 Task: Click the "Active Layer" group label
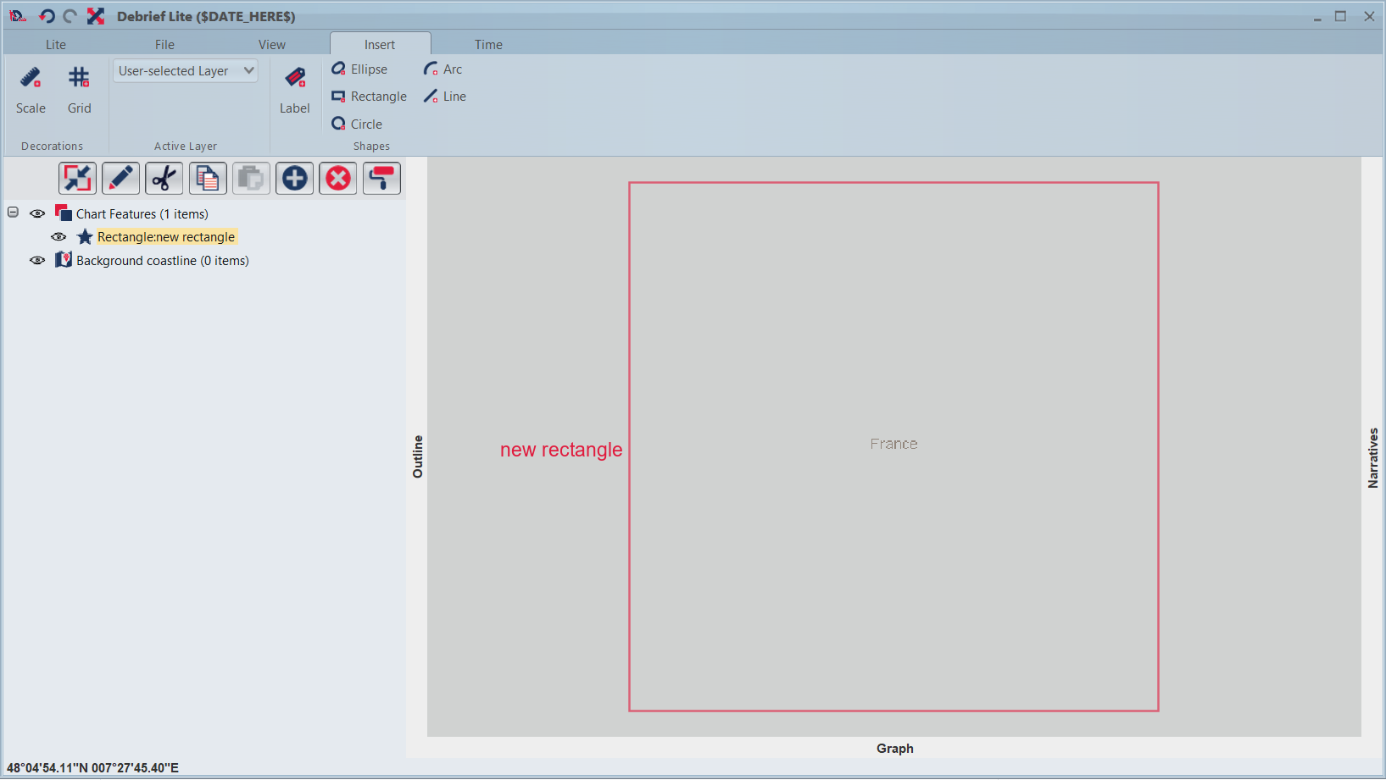186,147
